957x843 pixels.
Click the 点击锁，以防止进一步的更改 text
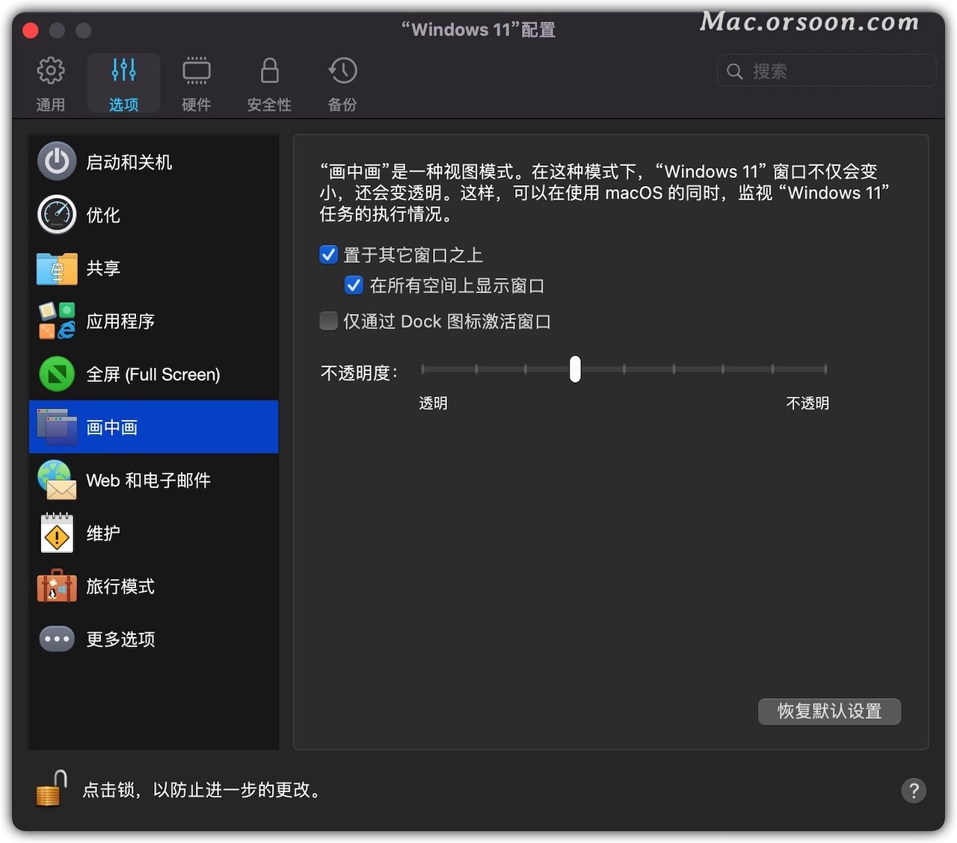203,790
